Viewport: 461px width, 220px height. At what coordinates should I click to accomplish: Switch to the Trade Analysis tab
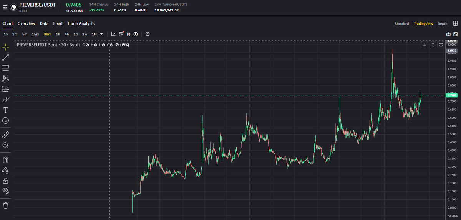[x=81, y=23]
